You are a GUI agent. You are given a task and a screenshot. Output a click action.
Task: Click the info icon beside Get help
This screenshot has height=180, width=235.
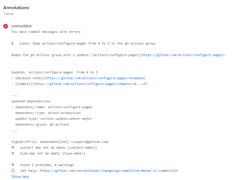tap(13, 170)
